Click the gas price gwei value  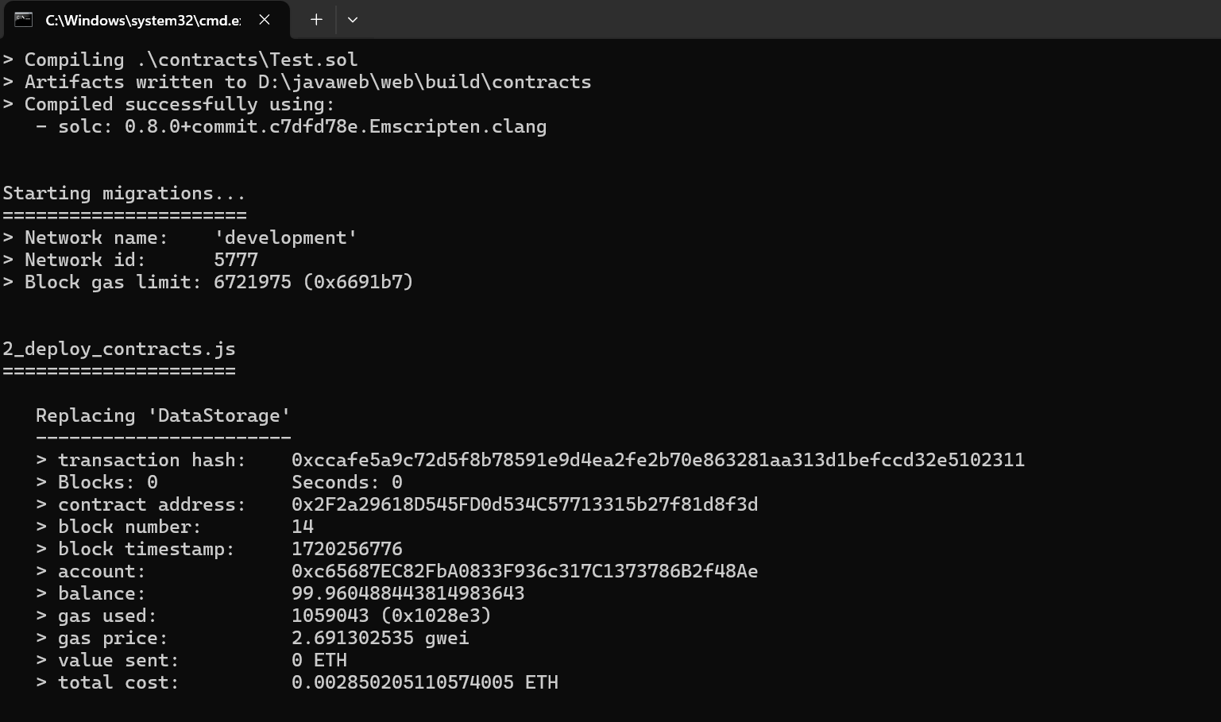pos(381,638)
